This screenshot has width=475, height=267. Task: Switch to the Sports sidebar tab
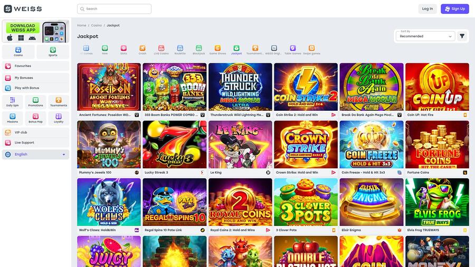53,52
